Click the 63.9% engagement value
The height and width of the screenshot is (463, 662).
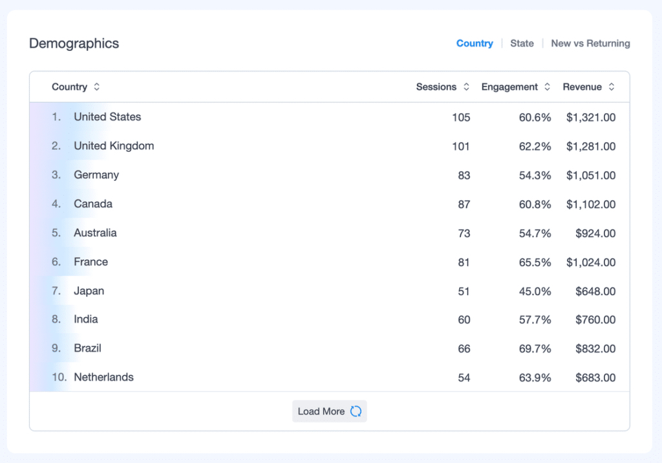pos(535,378)
